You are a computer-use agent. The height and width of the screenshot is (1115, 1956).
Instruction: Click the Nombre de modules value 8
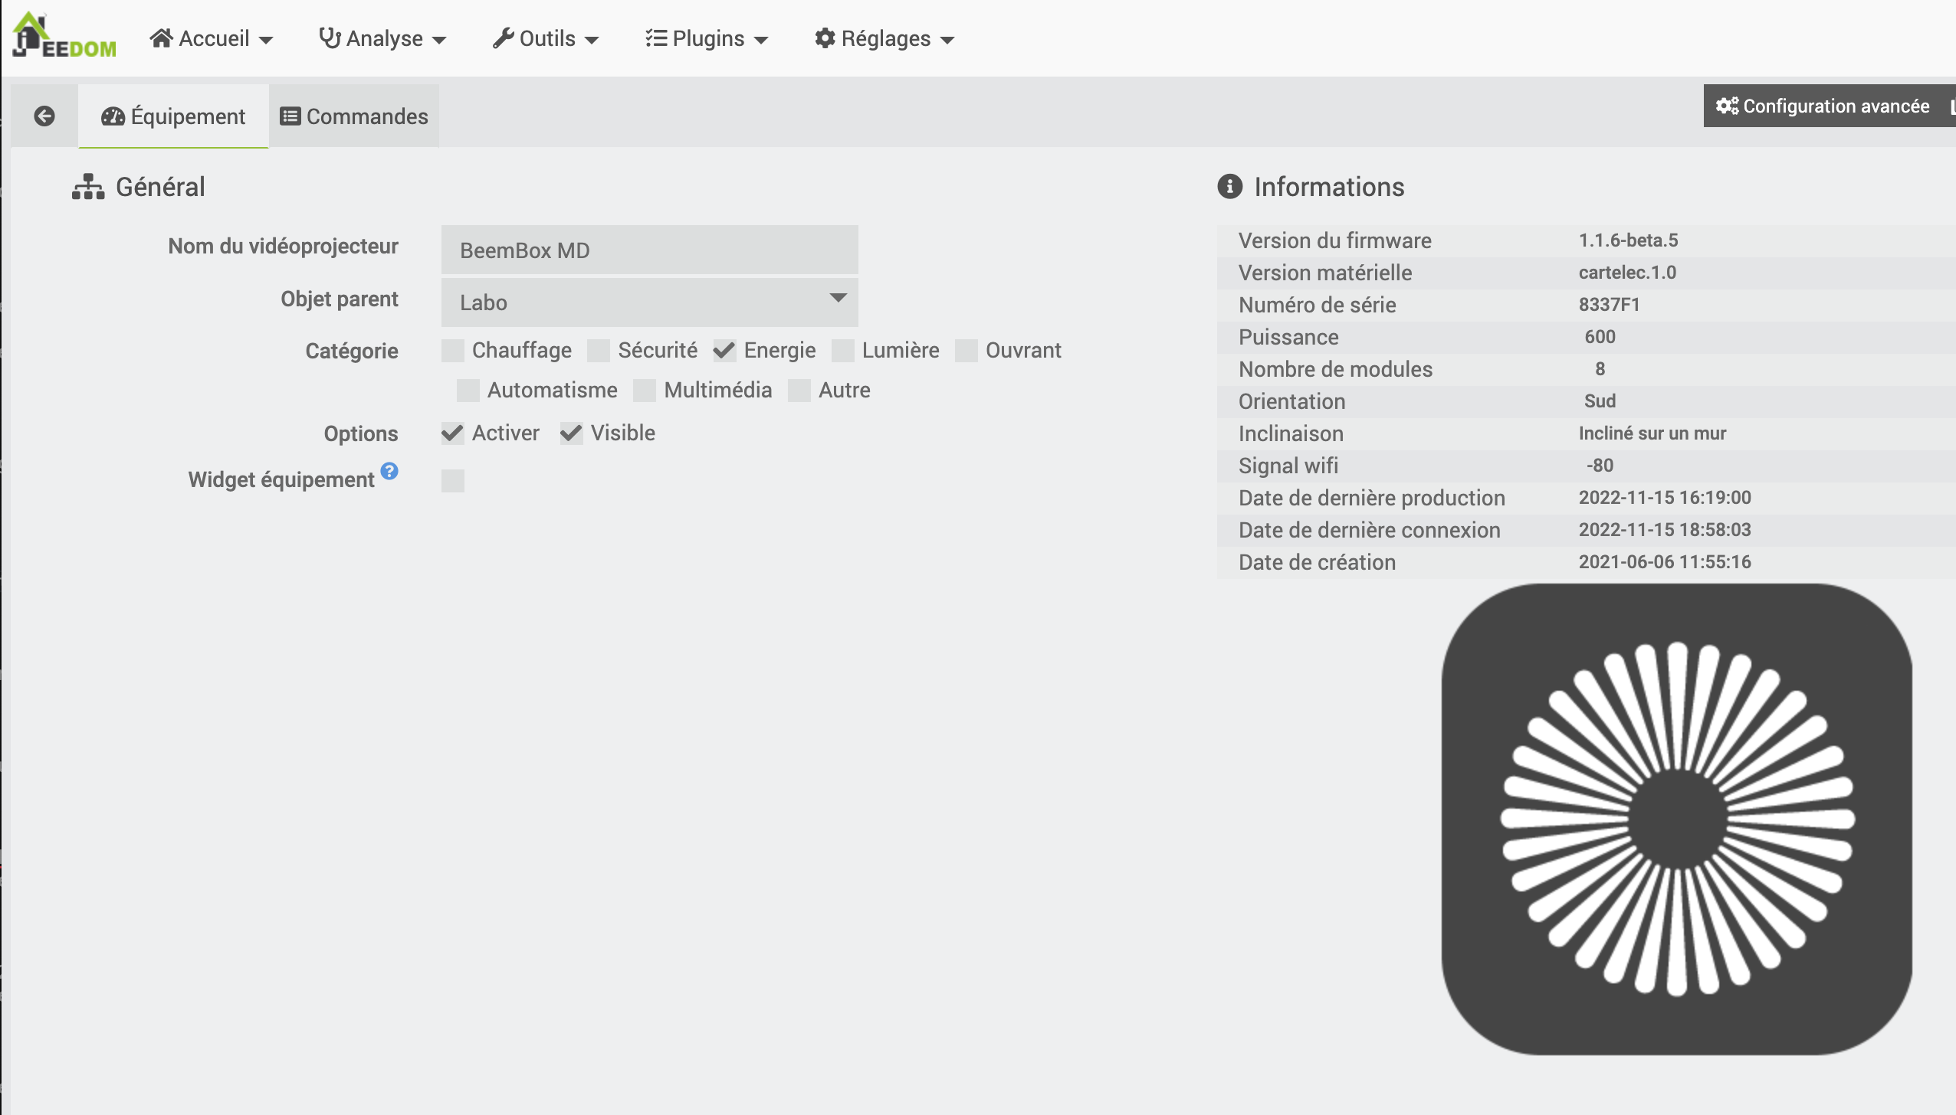coord(1600,369)
